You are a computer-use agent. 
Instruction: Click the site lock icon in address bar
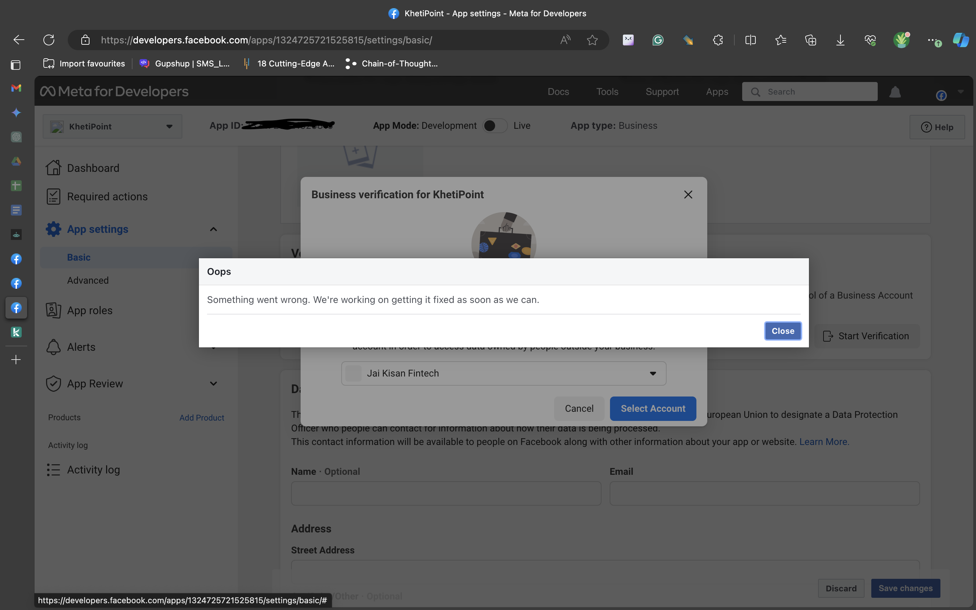click(85, 40)
